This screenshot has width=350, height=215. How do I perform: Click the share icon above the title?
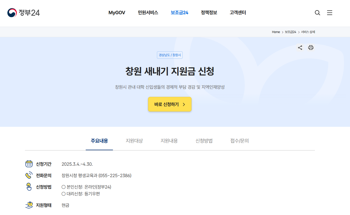pos(300,48)
